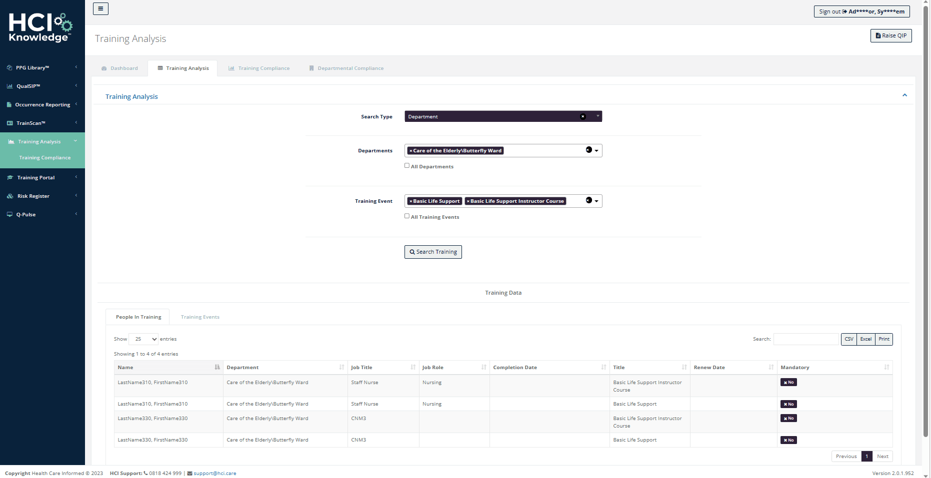Image resolution: width=931 pixels, height=478 pixels.
Task: Collapse the Training Analysis filter panel
Action: point(904,95)
